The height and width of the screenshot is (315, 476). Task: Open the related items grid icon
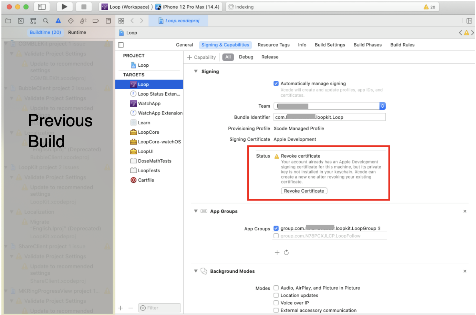pyautogui.click(x=121, y=21)
